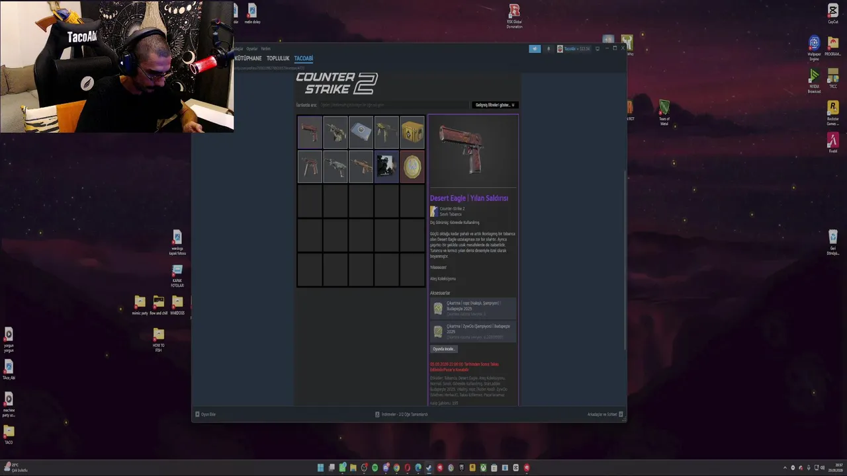
Task: Open the TACOABİ profile tab
Action: pos(304,58)
